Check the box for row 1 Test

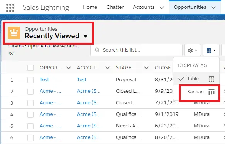point(30,80)
